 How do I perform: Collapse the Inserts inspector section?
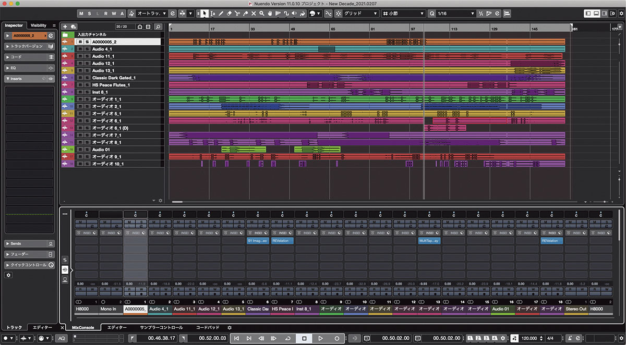(x=30, y=79)
